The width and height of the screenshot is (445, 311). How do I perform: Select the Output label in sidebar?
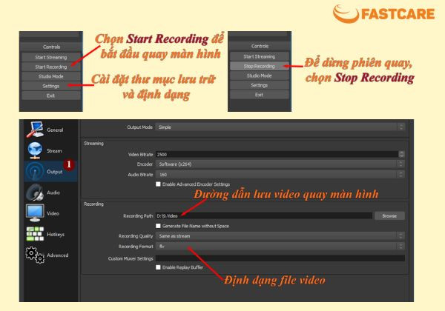click(x=54, y=172)
